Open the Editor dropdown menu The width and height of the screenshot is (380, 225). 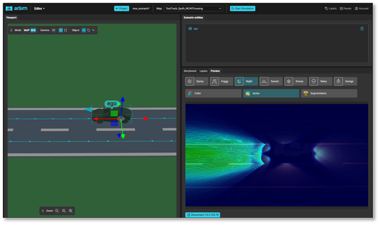pyautogui.click(x=39, y=9)
